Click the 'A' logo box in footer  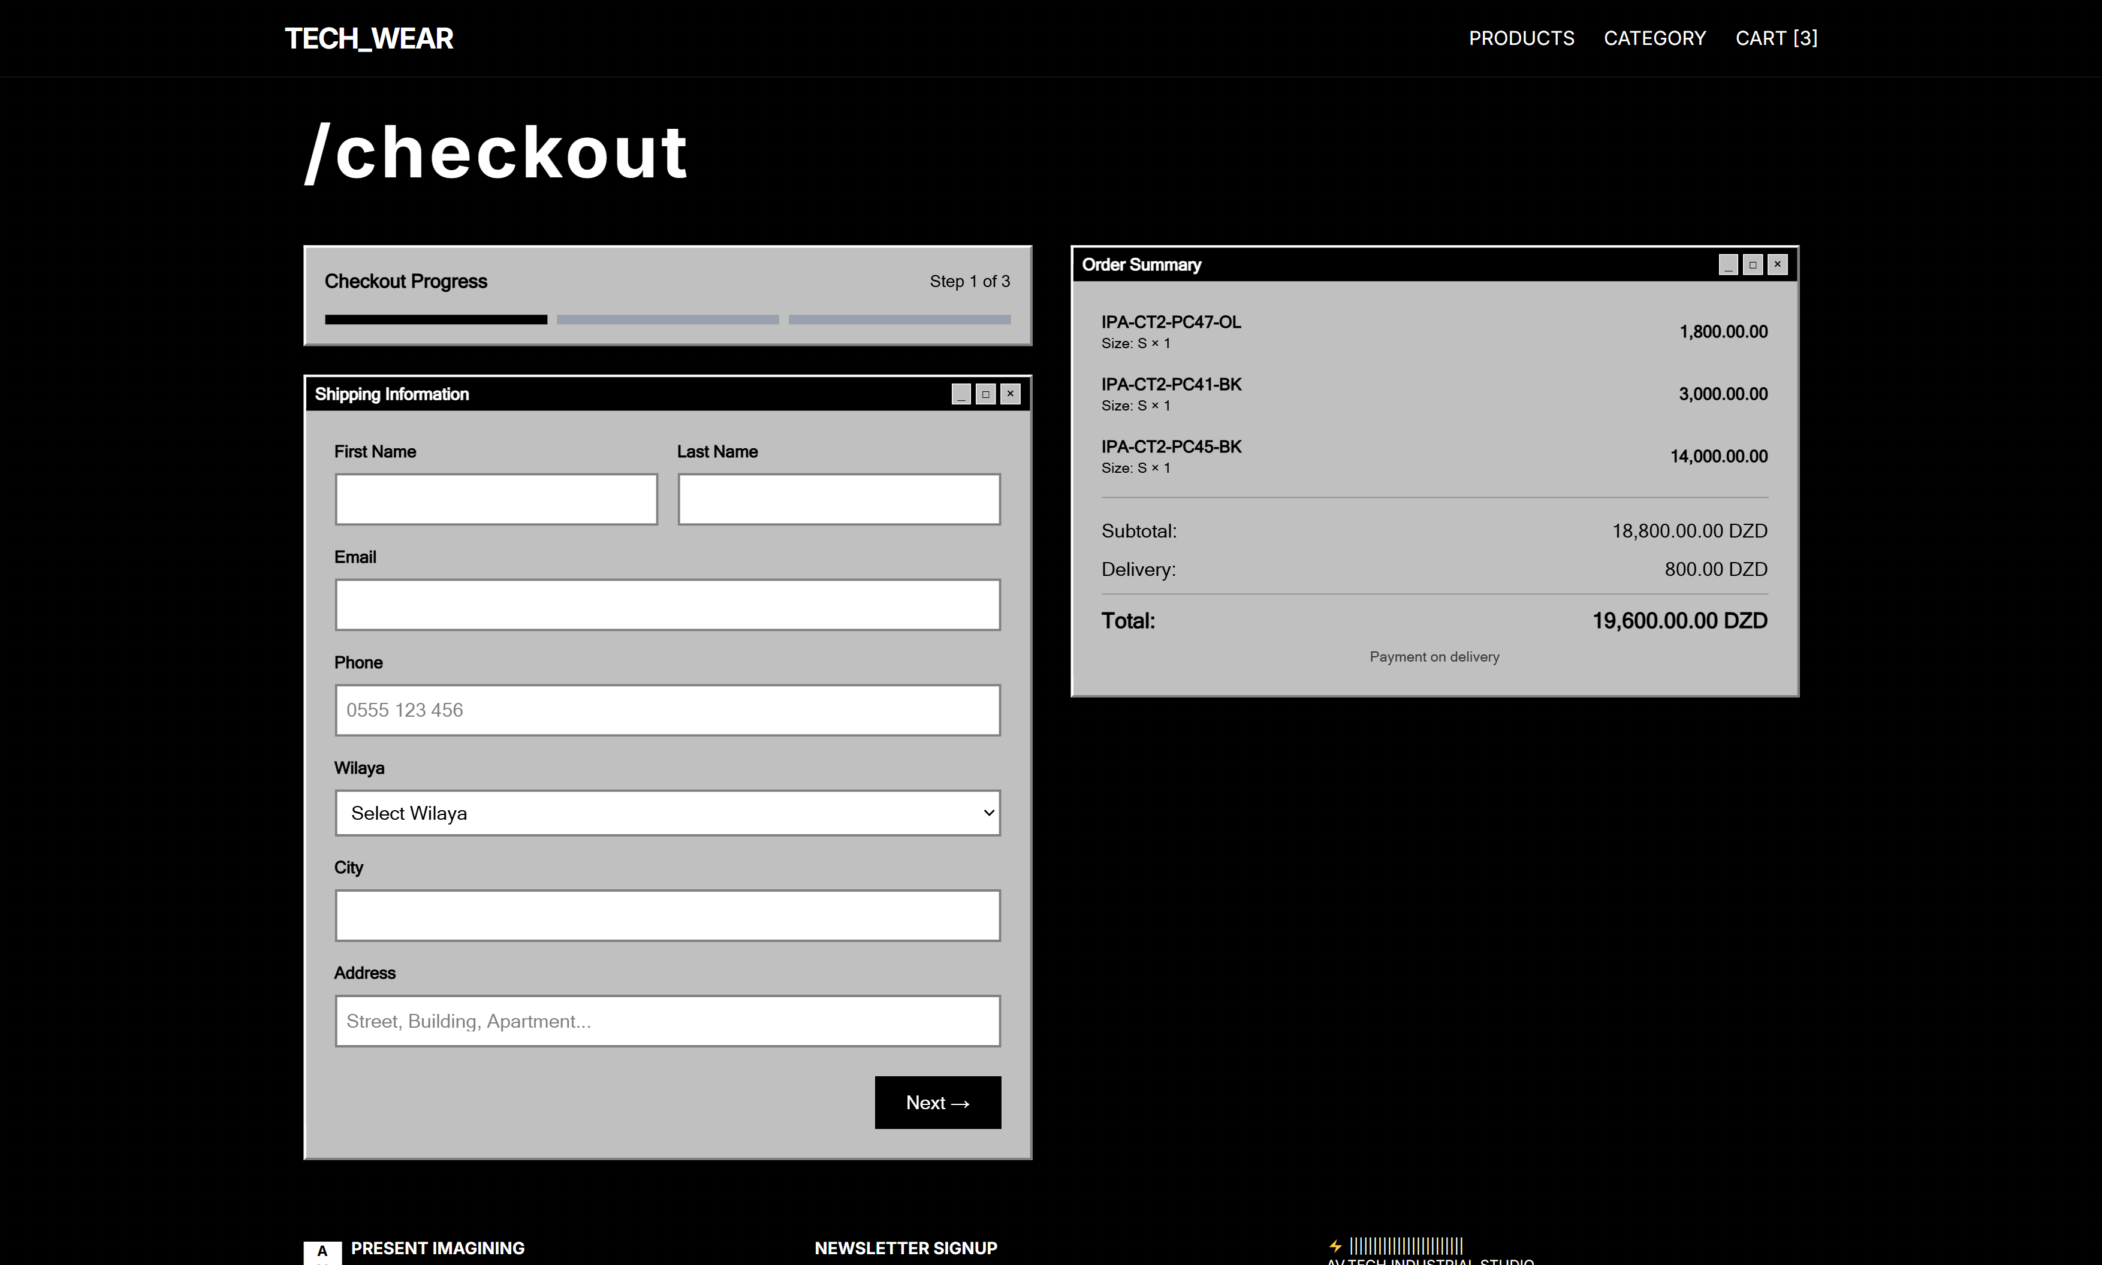[x=322, y=1252]
